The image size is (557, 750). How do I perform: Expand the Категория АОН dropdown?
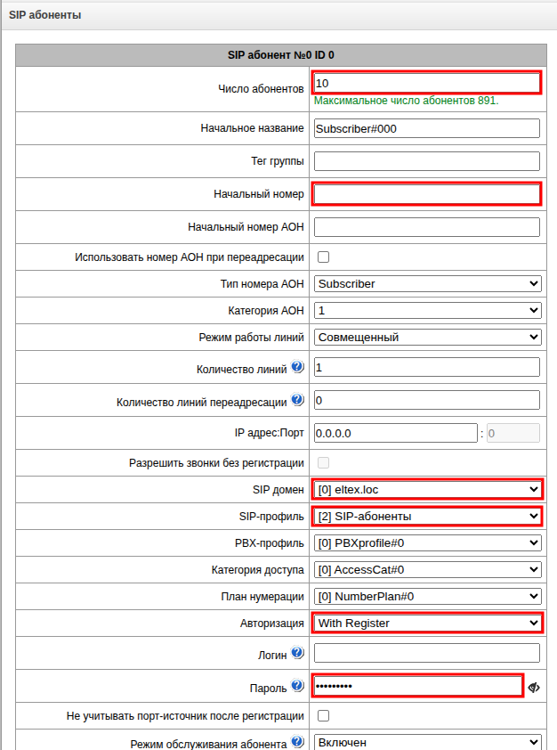pyautogui.click(x=427, y=311)
